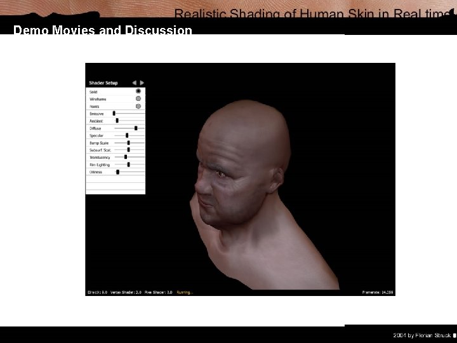Click the Emissive slider handle
This screenshot has width=457, height=343.
(114, 114)
